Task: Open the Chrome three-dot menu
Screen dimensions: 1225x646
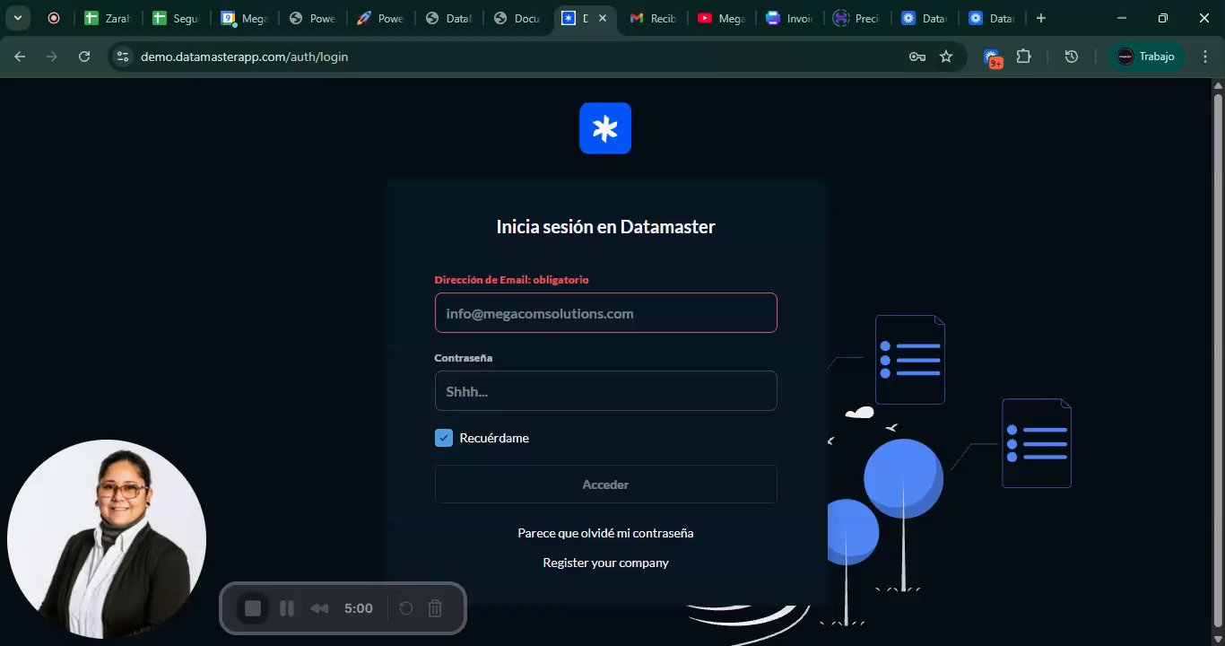Action: pyautogui.click(x=1204, y=57)
